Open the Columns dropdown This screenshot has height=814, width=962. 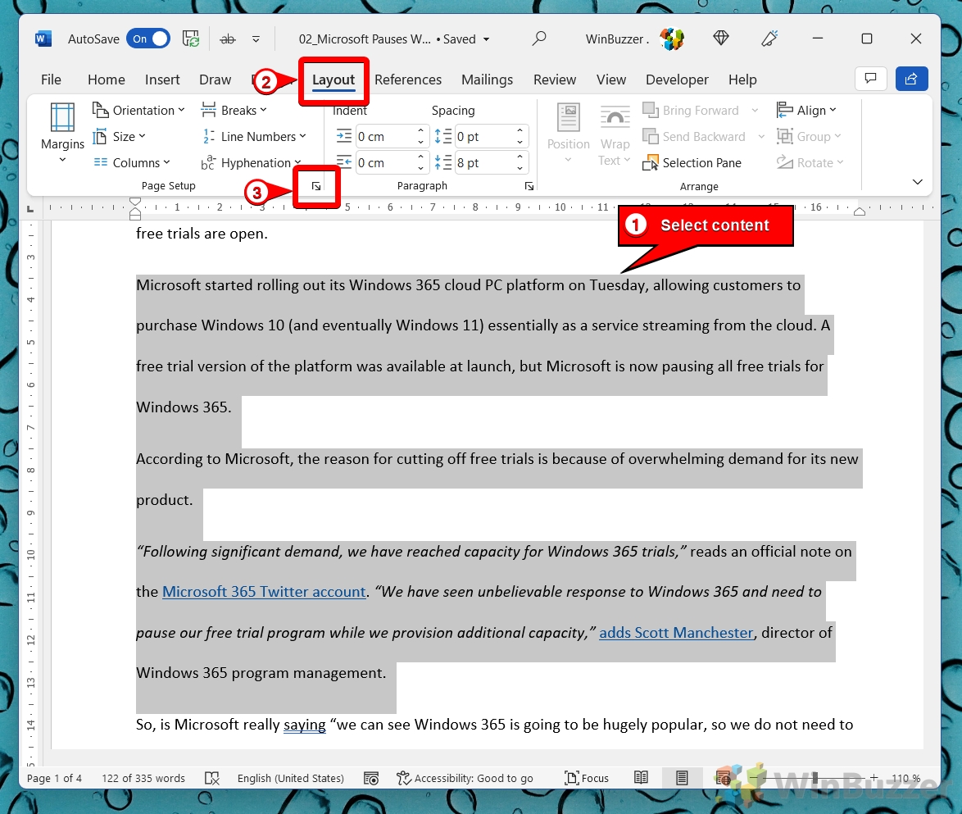(x=131, y=162)
